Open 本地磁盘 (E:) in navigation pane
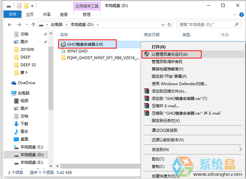 [32, 162]
